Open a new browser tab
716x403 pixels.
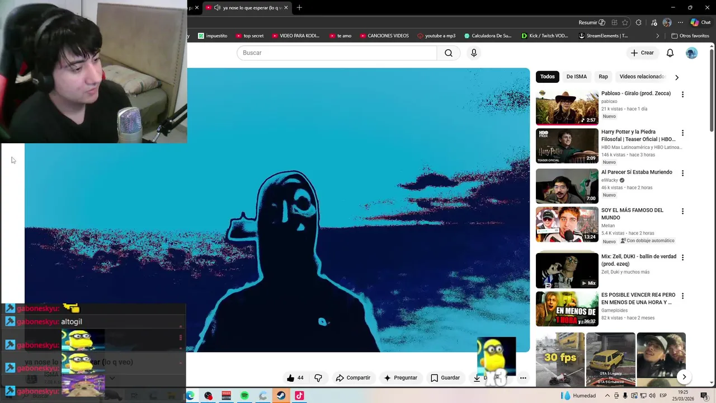tap(299, 8)
